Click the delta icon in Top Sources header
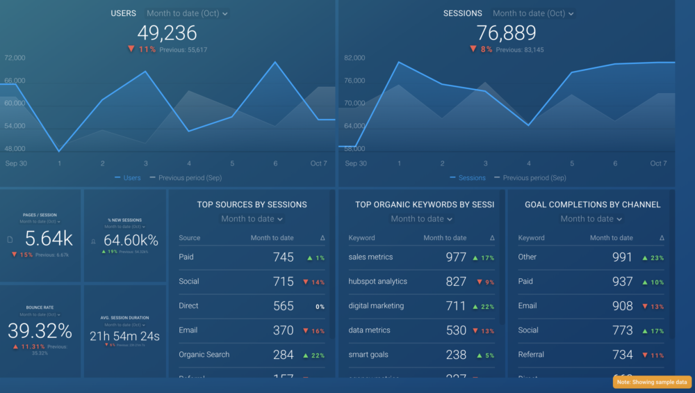This screenshot has height=393, width=695. click(x=322, y=238)
